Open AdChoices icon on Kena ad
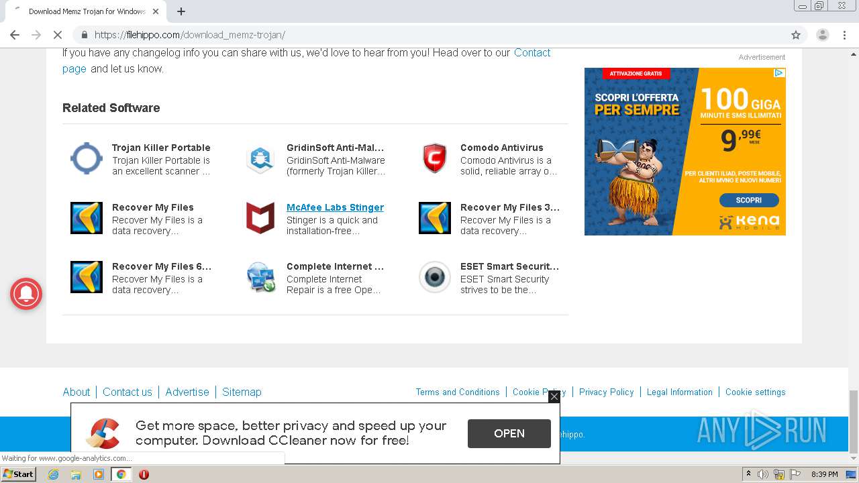 click(x=779, y=73)
